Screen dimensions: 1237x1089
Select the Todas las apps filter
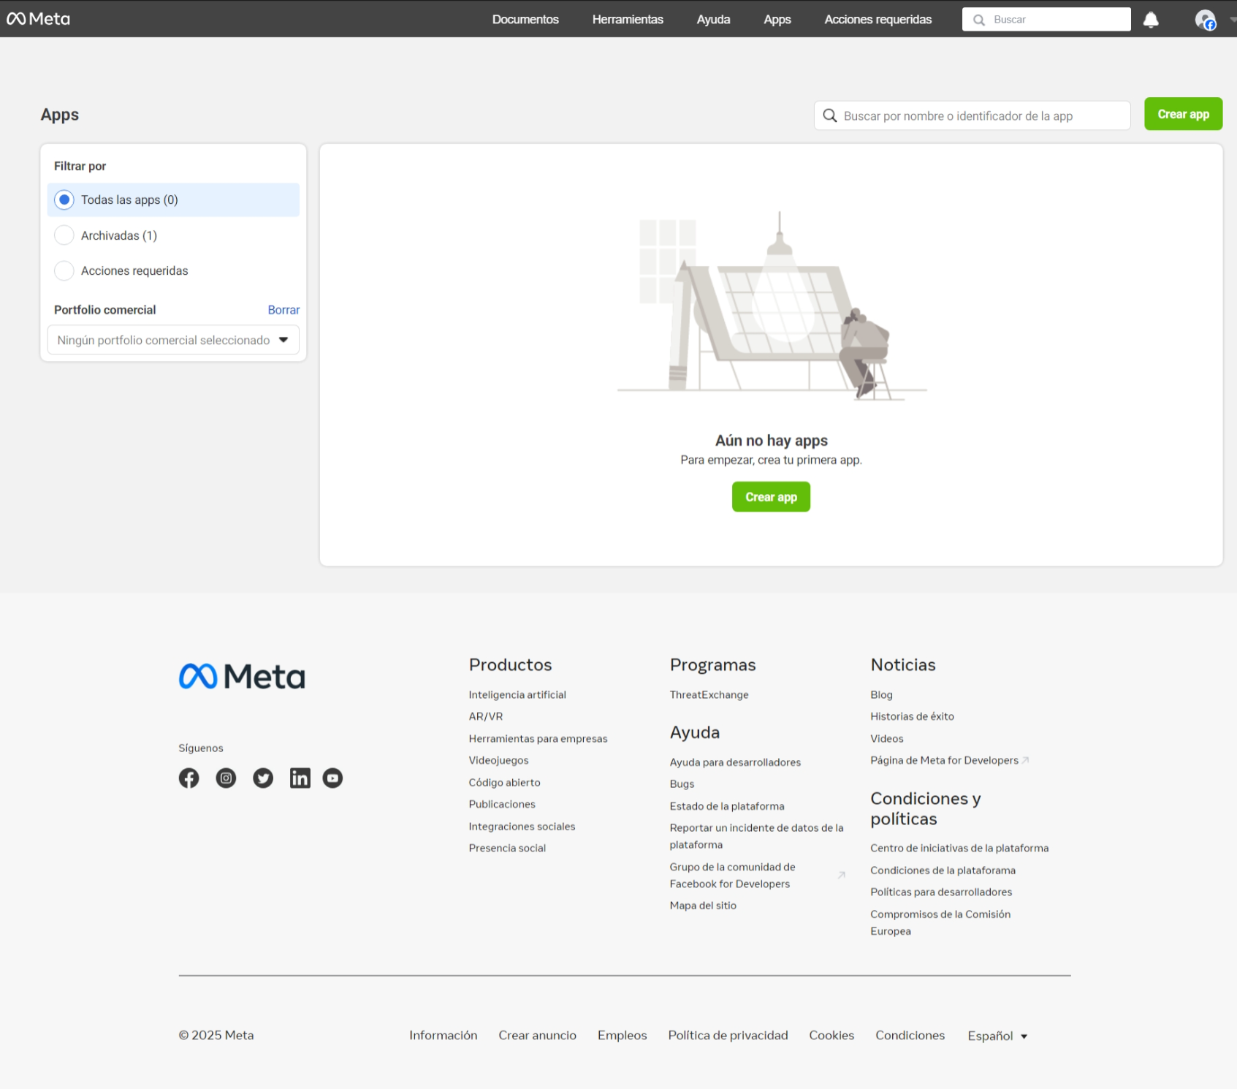tap(64, 200)
